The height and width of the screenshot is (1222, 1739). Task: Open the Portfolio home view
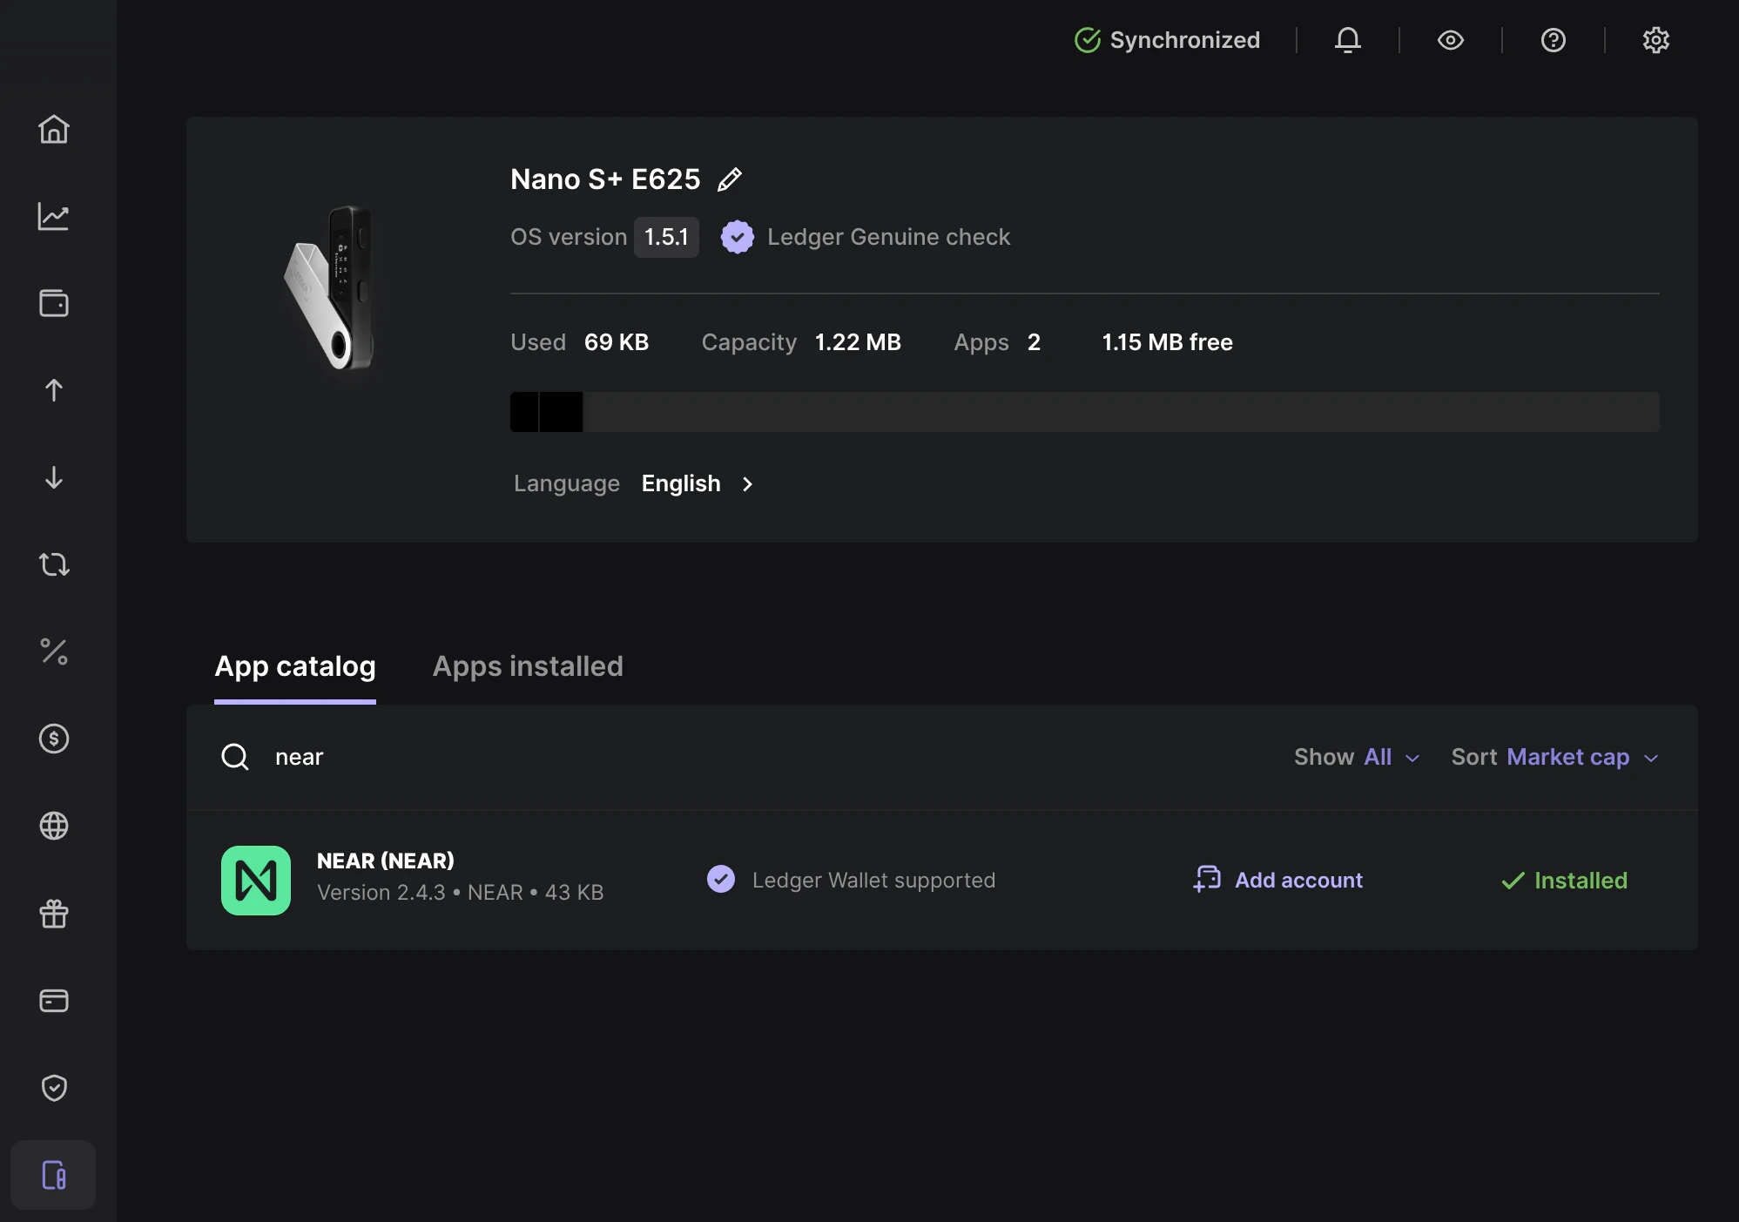click(54, 129)
